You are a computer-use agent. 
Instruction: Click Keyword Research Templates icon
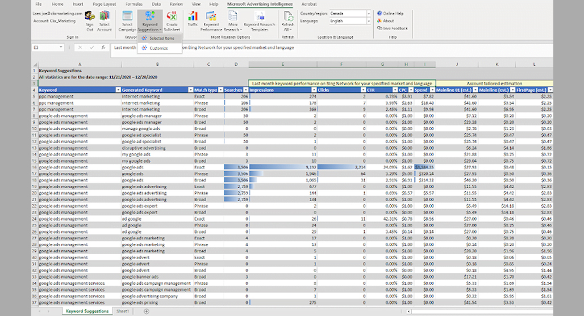pos(260,21)
